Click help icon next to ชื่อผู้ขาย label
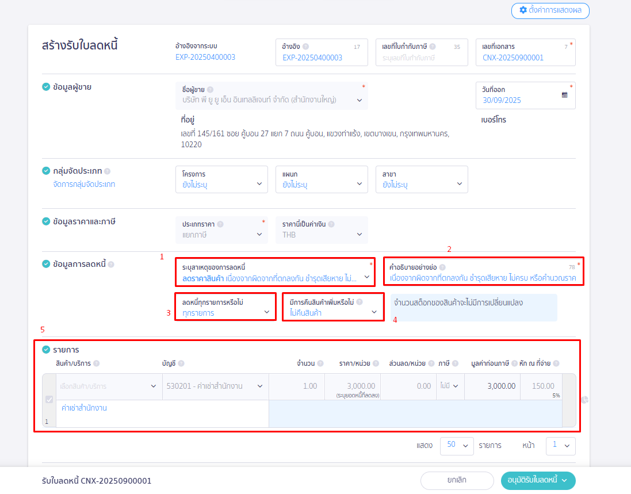 coord(210,90)
